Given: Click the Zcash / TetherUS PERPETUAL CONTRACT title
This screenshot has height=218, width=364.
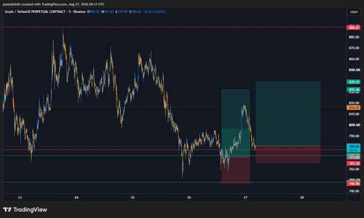Looking at the screenshot, I should [35, 12].
